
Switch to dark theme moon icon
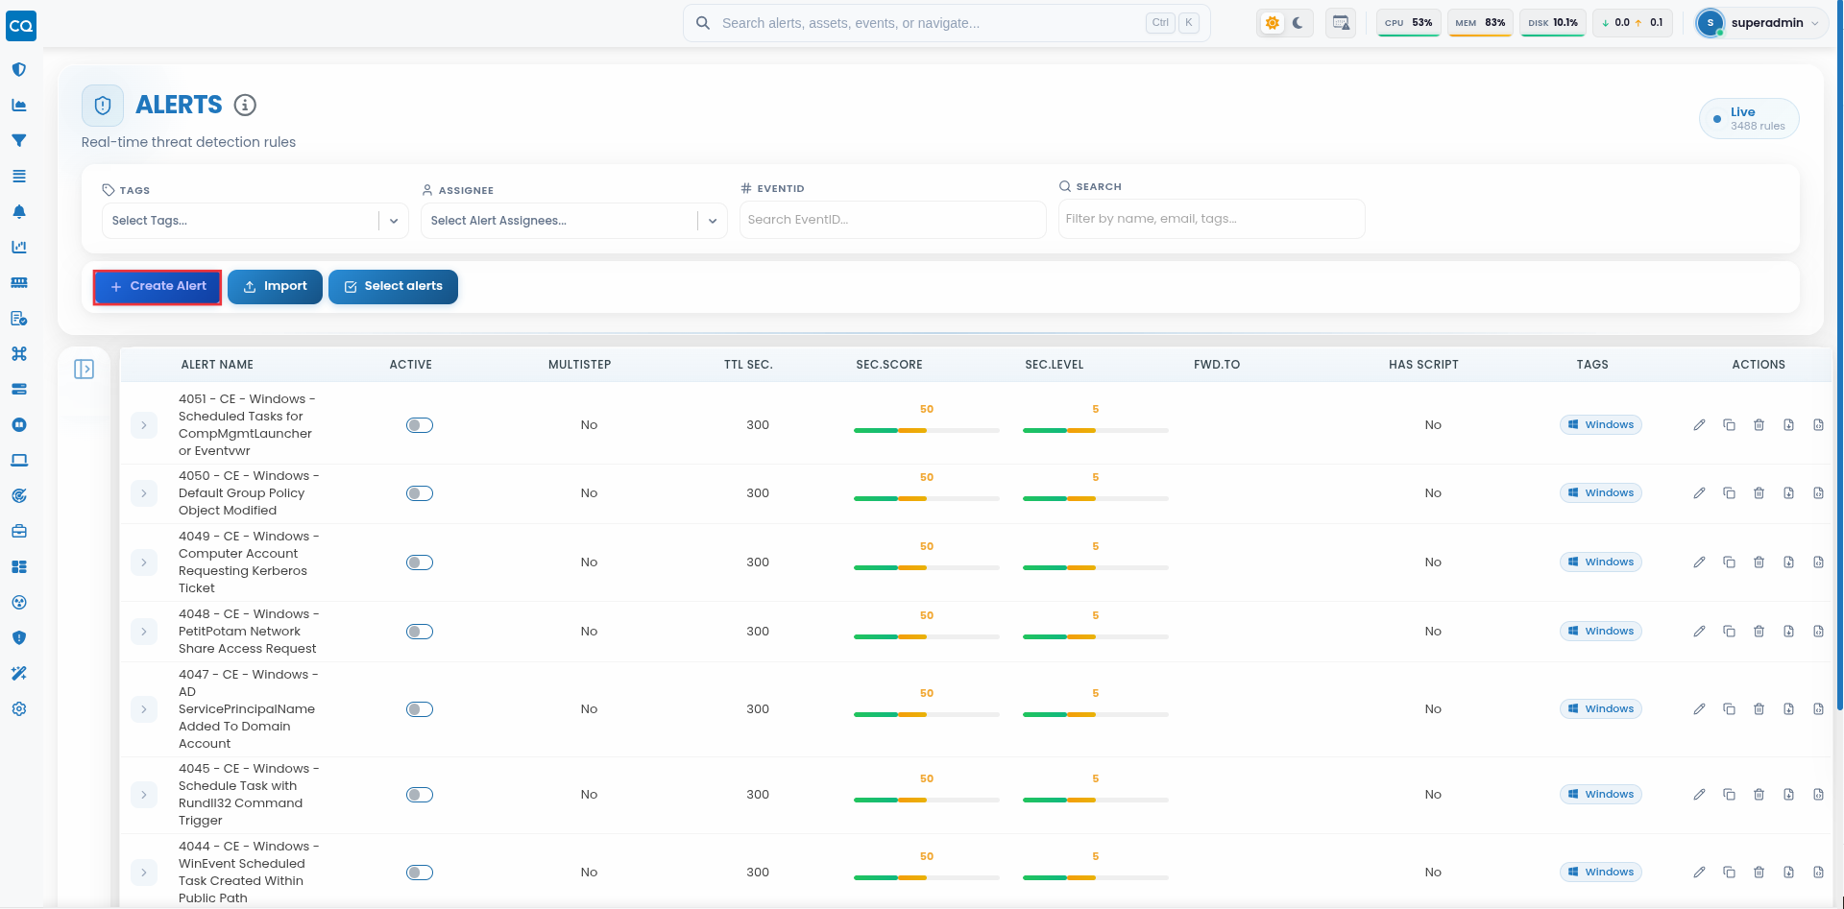pos(1298,23)
